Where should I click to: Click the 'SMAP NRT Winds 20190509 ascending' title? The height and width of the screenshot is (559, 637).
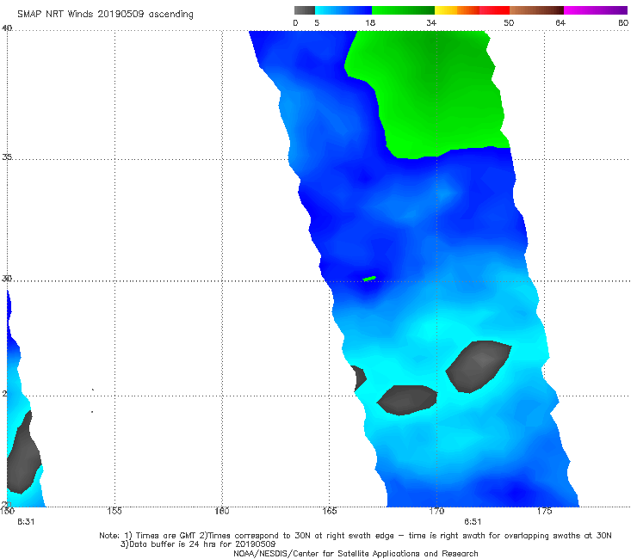click(x=105, y=14)
